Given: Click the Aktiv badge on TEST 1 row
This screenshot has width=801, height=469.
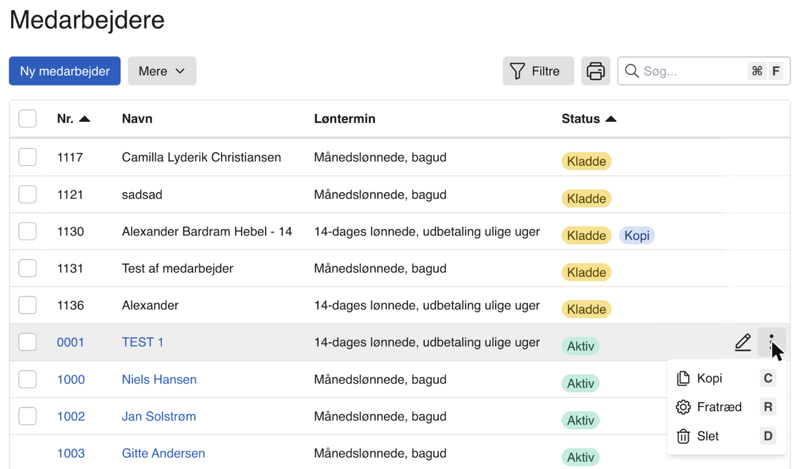Looking at the screenshot, I should coord(581,346).
